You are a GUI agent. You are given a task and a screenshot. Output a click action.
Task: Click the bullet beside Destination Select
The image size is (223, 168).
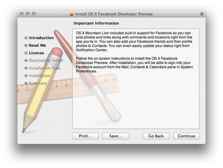tap(26, 61)
